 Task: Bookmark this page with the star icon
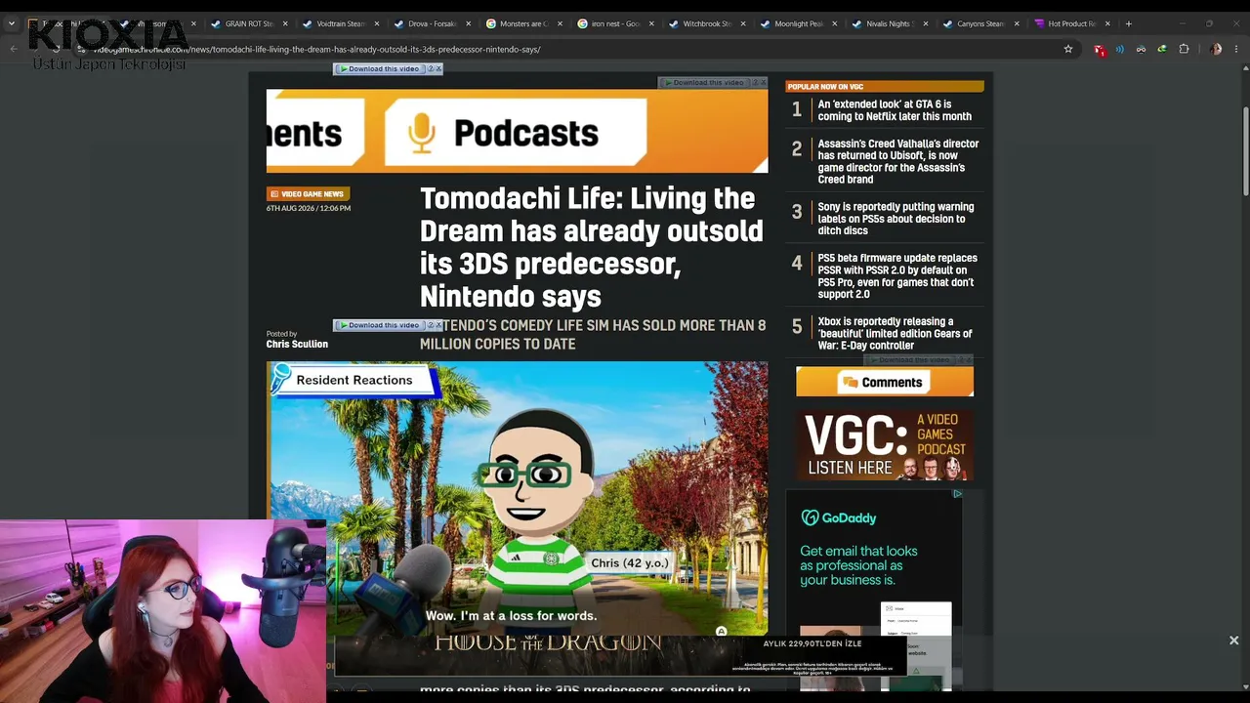1068,49
